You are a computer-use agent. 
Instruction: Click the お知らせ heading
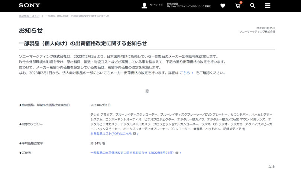[x=31, y=30]
